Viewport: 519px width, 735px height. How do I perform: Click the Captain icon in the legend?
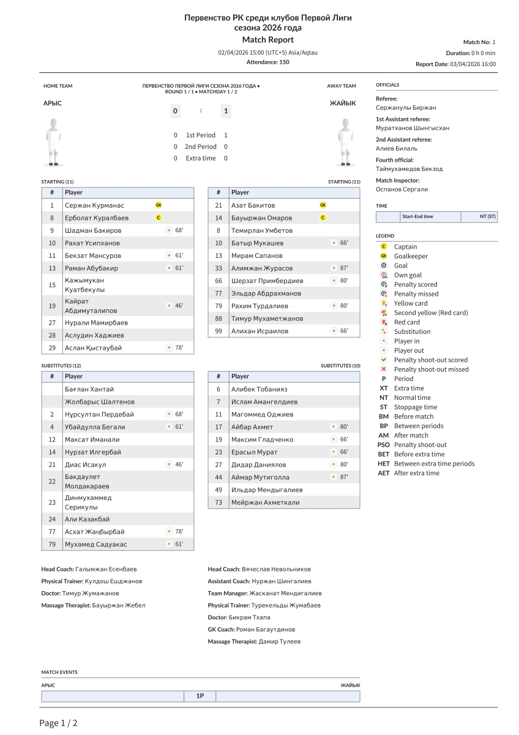(x=384, y=247)
